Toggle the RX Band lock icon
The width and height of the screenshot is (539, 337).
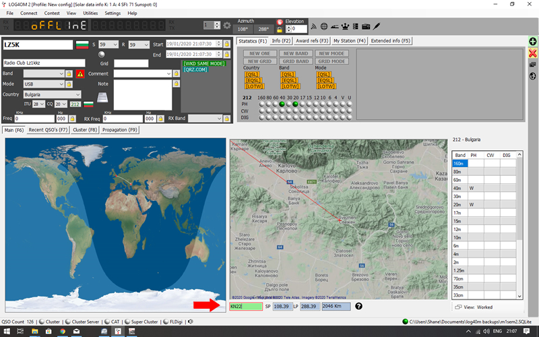click(226, 119)
